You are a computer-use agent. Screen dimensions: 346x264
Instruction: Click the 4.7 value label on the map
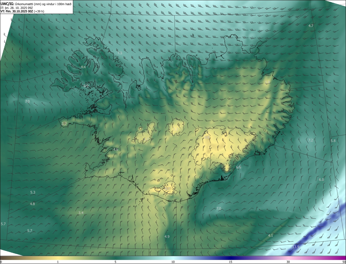[311, 26]
